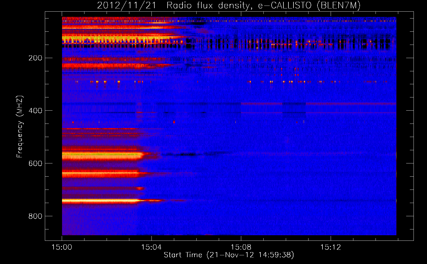The width and height of the screenshot is (427, 264).
Task: Select the 200 frequency tick label
Action: pyautogui.click(x=35, y=58)
